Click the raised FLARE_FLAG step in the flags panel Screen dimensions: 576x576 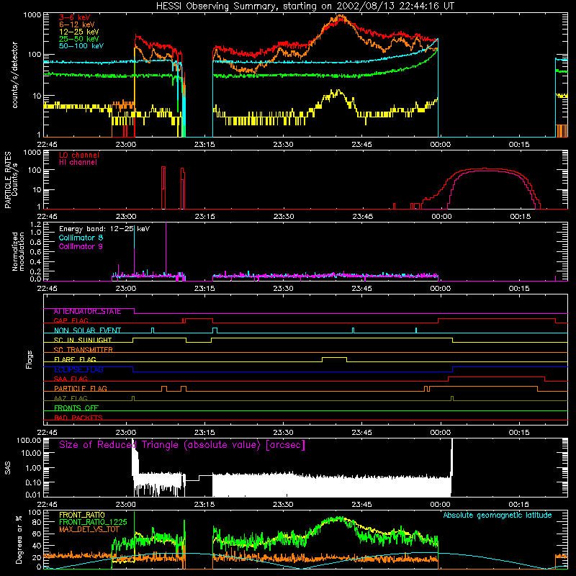coord(334,358)
